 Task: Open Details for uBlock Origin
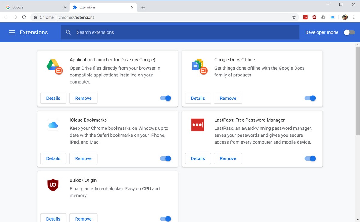click(53, 218)
